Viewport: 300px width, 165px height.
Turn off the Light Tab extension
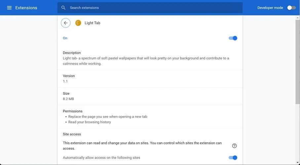pyautogui.click(x=233, y=38)
